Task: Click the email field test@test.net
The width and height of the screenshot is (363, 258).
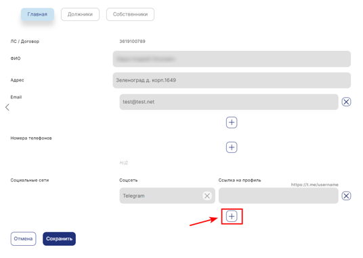Action: point(229,102)
